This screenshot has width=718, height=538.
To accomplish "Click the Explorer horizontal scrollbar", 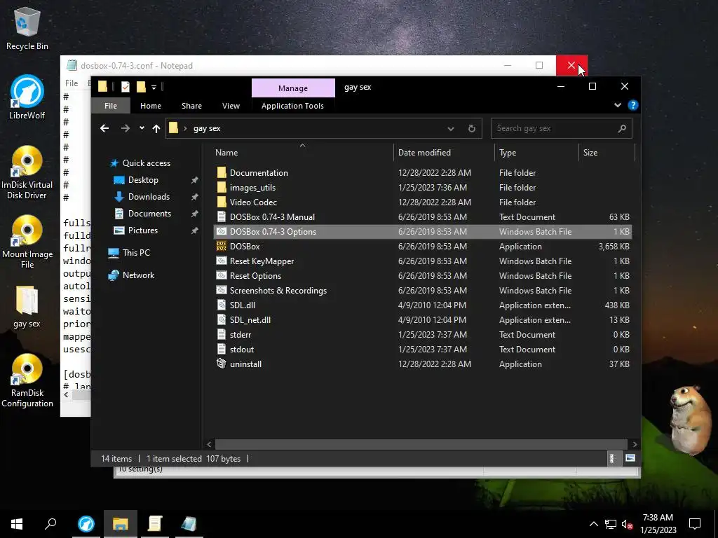I will (421, 443).
